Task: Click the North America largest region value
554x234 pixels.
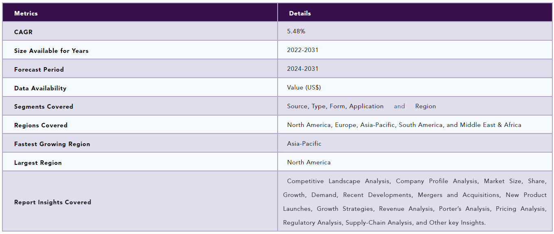Action: [309, 162]
